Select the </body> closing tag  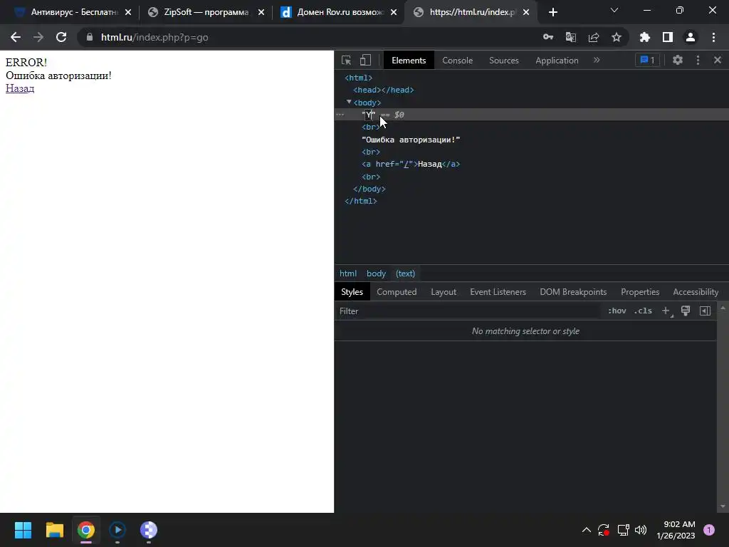coord(369,189)
